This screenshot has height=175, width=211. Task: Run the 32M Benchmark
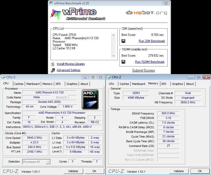(152, 41)
